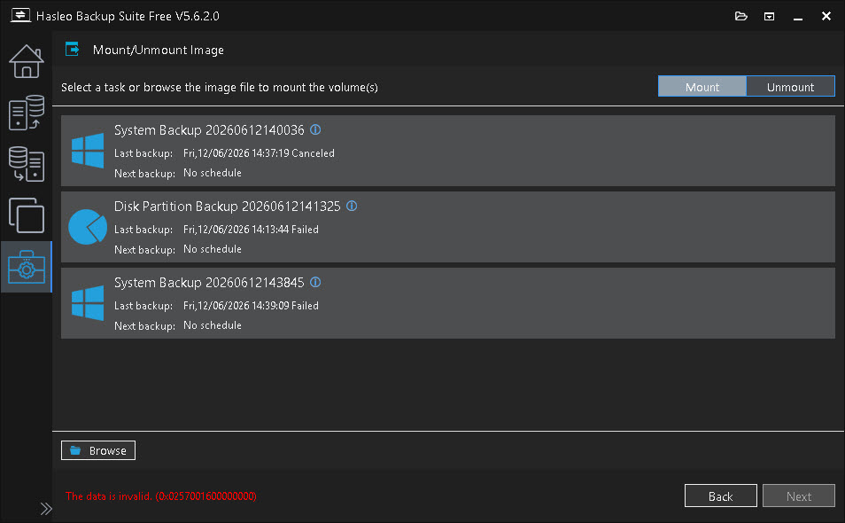Open the Home sidebar icon

tap(26, 61)
